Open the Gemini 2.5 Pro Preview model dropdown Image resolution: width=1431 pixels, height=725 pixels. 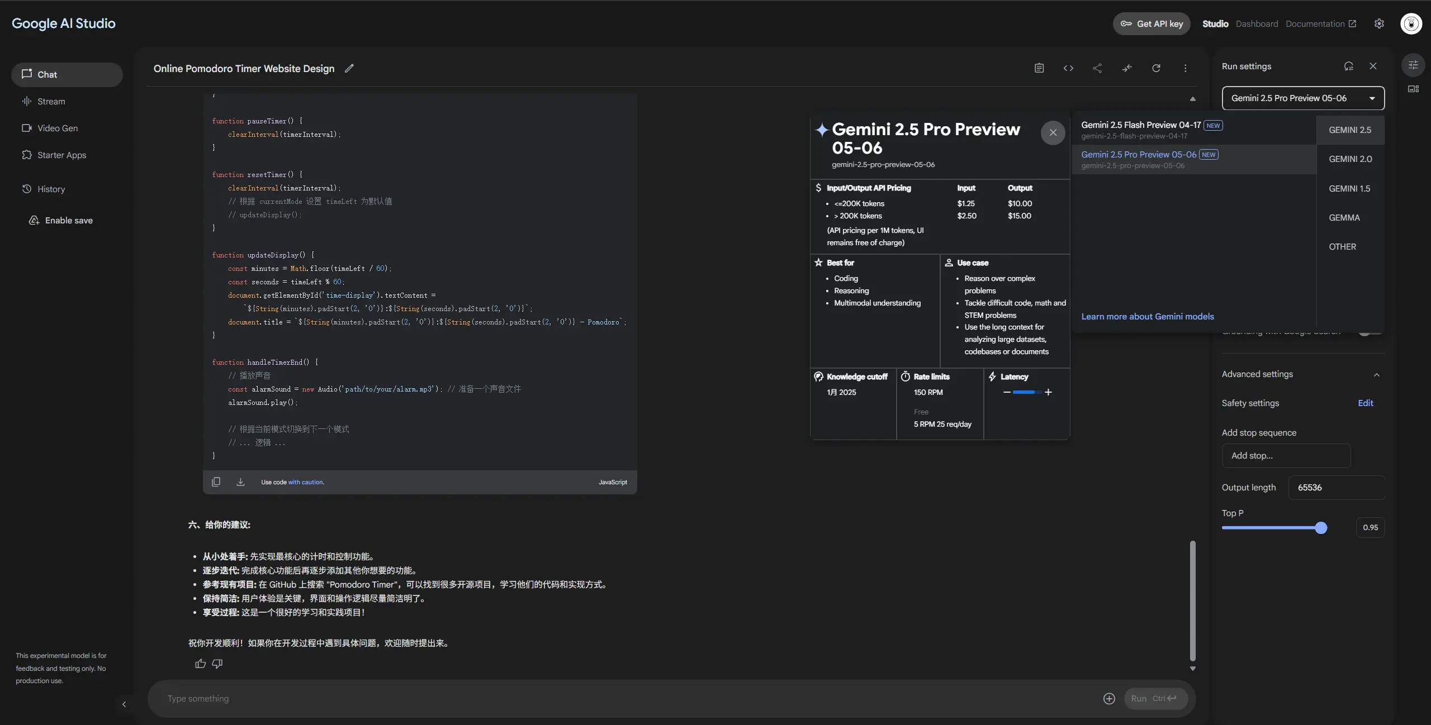point(1303,98)
